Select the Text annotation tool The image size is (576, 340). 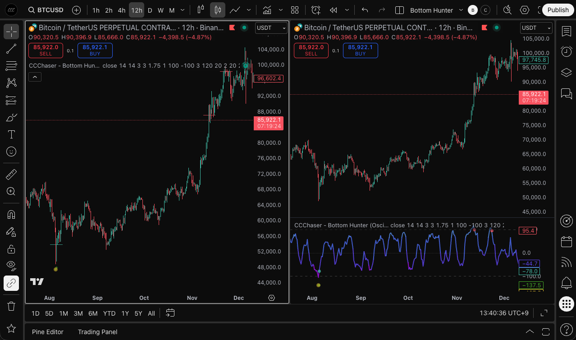[x=11, y=134]
